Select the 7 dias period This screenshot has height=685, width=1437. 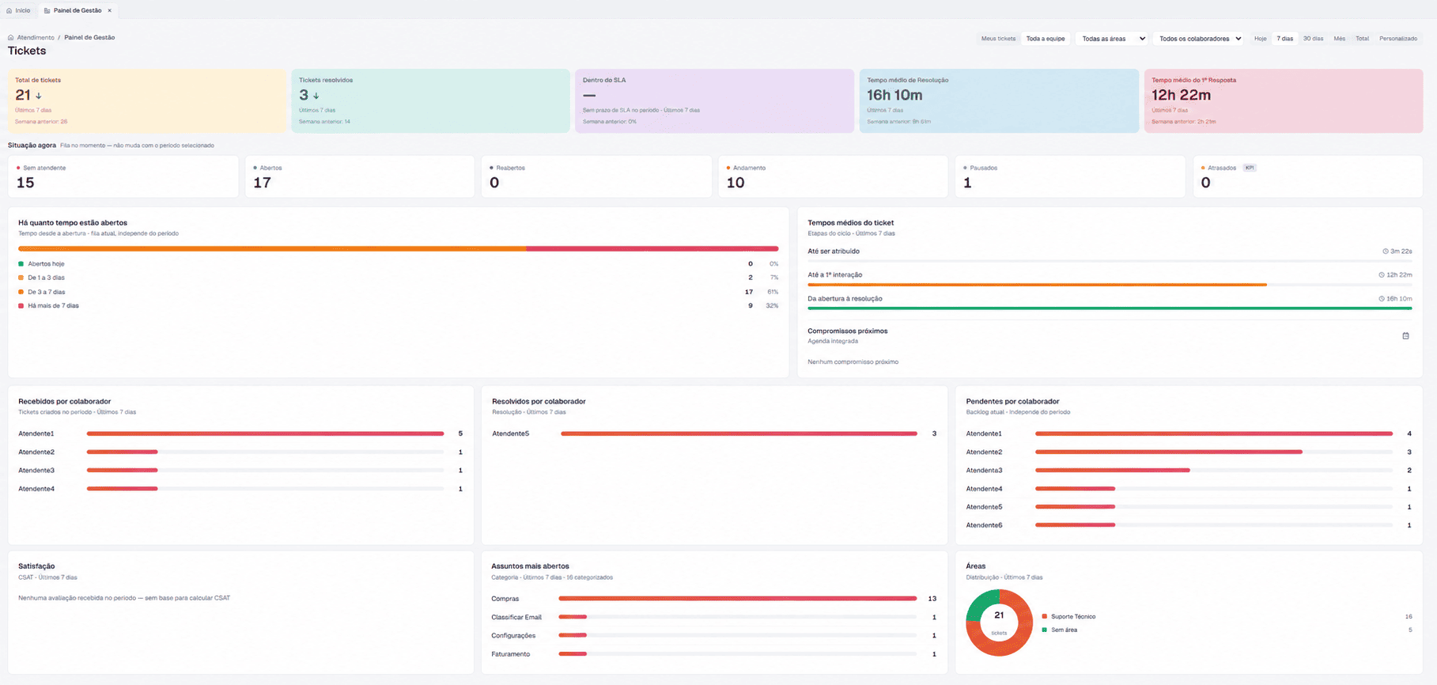click(1284, 39)
